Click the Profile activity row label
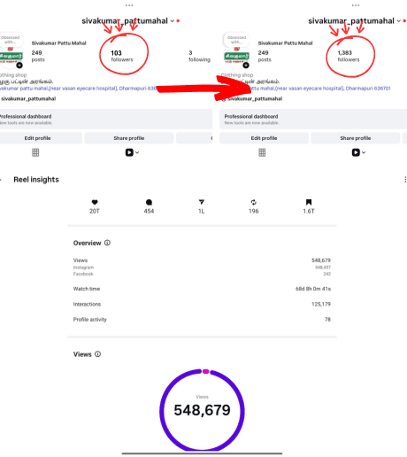 (x=90, y=319)
